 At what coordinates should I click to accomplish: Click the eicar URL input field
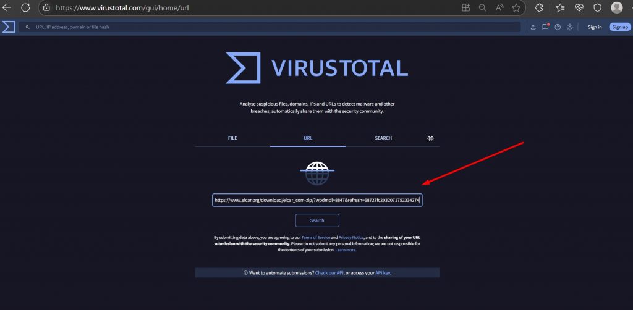[x=317, y=200]
